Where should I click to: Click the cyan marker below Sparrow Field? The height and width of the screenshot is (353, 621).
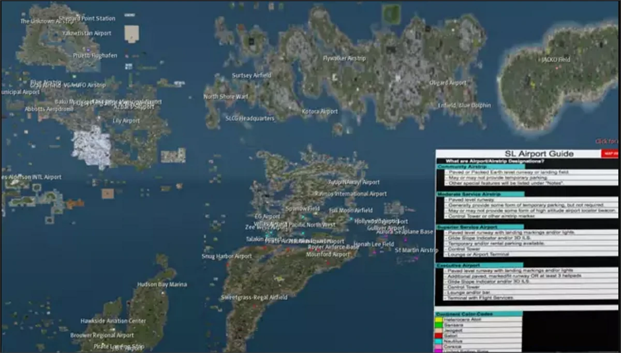(303, 217)
